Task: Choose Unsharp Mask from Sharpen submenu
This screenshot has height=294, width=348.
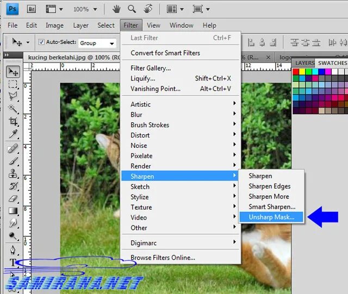Action: pyautogui.click(x=271, y=217)
